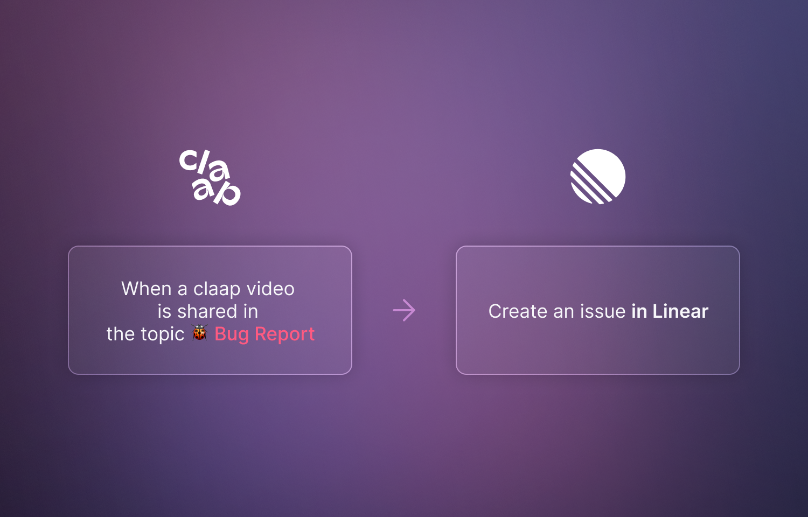This screenshot has width=808, height=517.
Task: Click the word "Bug" in pink text
Action: [x=232, y=334]
